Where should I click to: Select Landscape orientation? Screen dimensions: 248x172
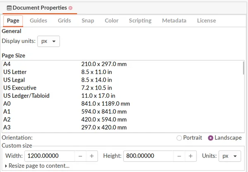point(225,138)
